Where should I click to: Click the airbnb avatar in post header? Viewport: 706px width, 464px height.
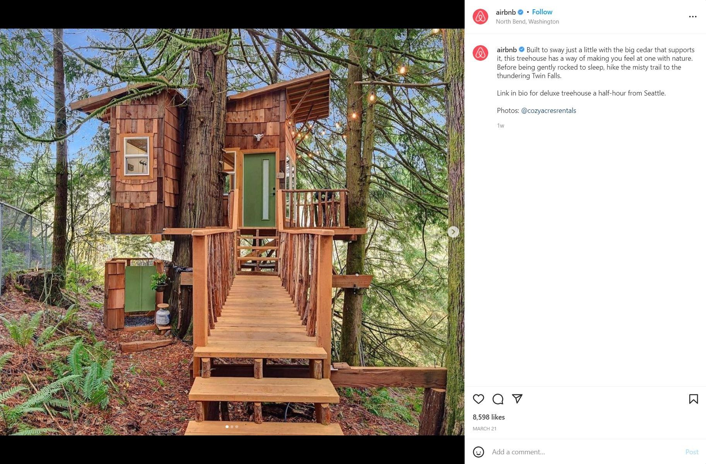click(480, 17)
